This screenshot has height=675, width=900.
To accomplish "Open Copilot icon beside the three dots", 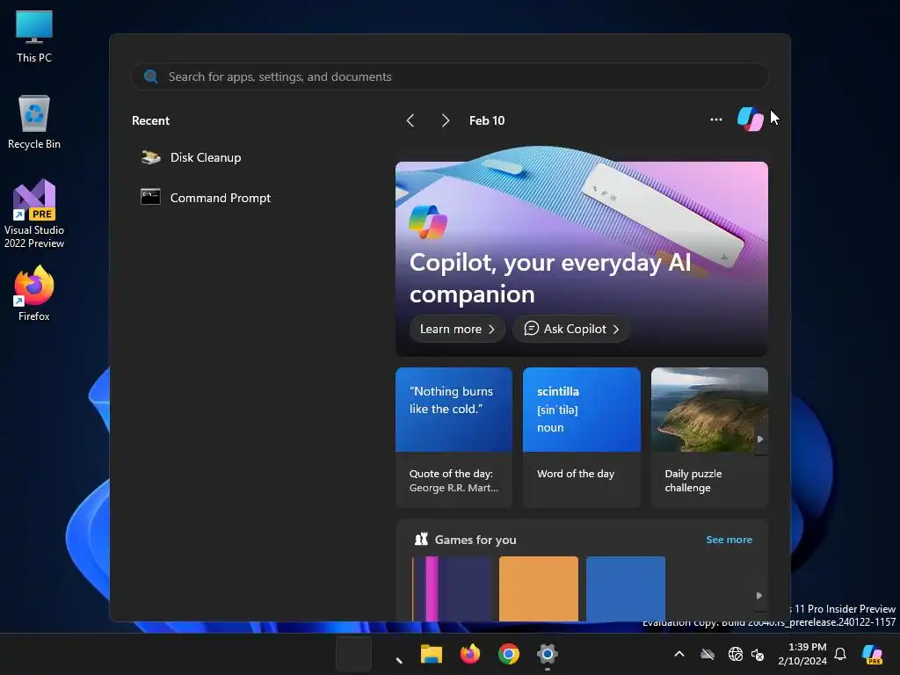I will point(750,120).
